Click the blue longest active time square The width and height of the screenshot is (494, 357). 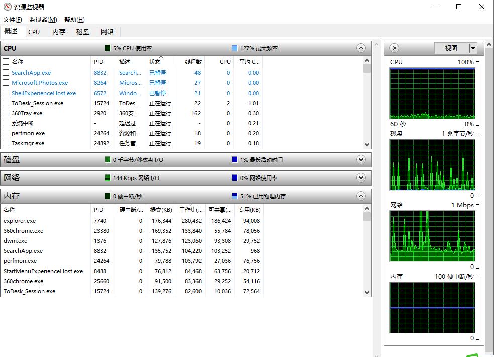pyautogui.click(x=234, y=159)
